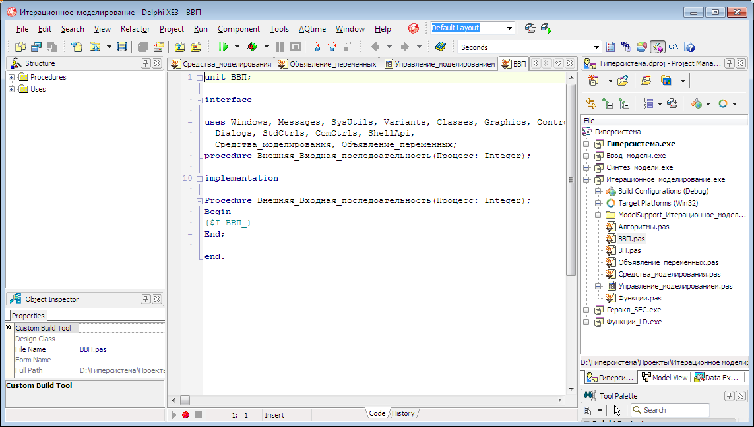
Task: Pin the Structure panel with pushpin
Action: point(146,63)
